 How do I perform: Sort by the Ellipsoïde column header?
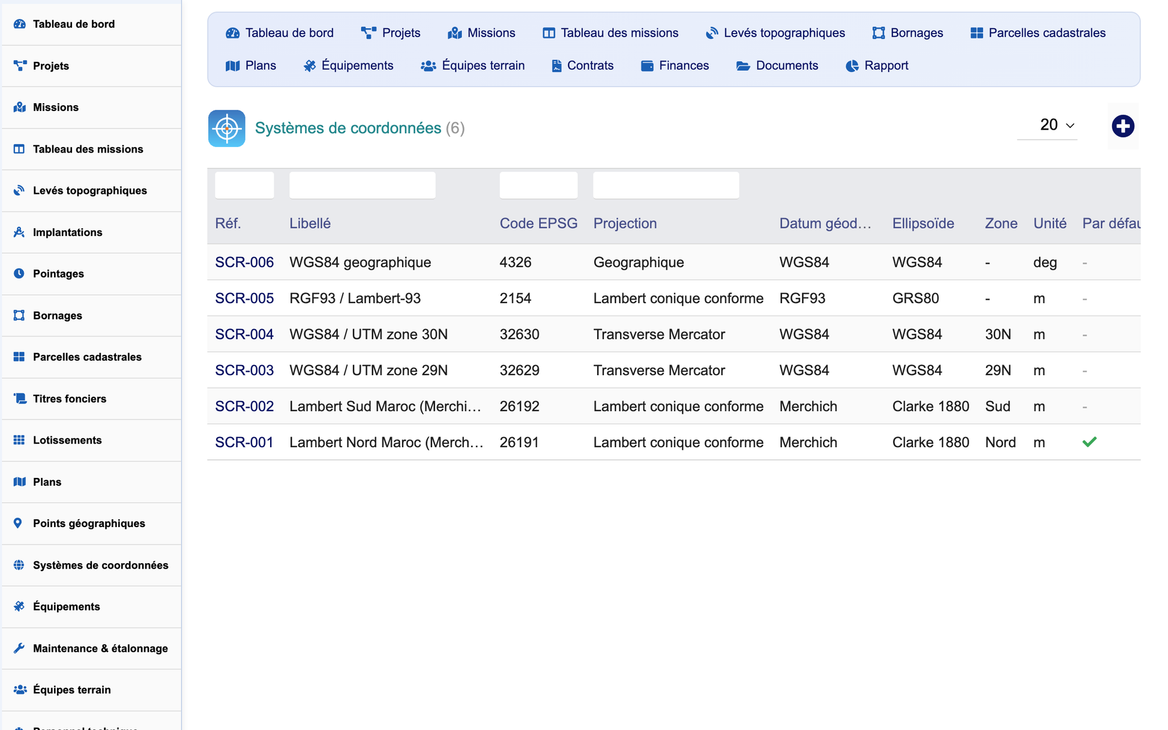tap(923, 223)
